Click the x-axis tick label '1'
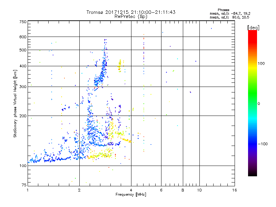This screenshot has height=207, width=276. click(x=28, y=190)
